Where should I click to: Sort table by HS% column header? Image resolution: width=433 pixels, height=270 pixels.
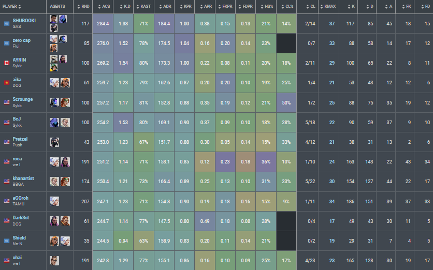click(266, 6)
